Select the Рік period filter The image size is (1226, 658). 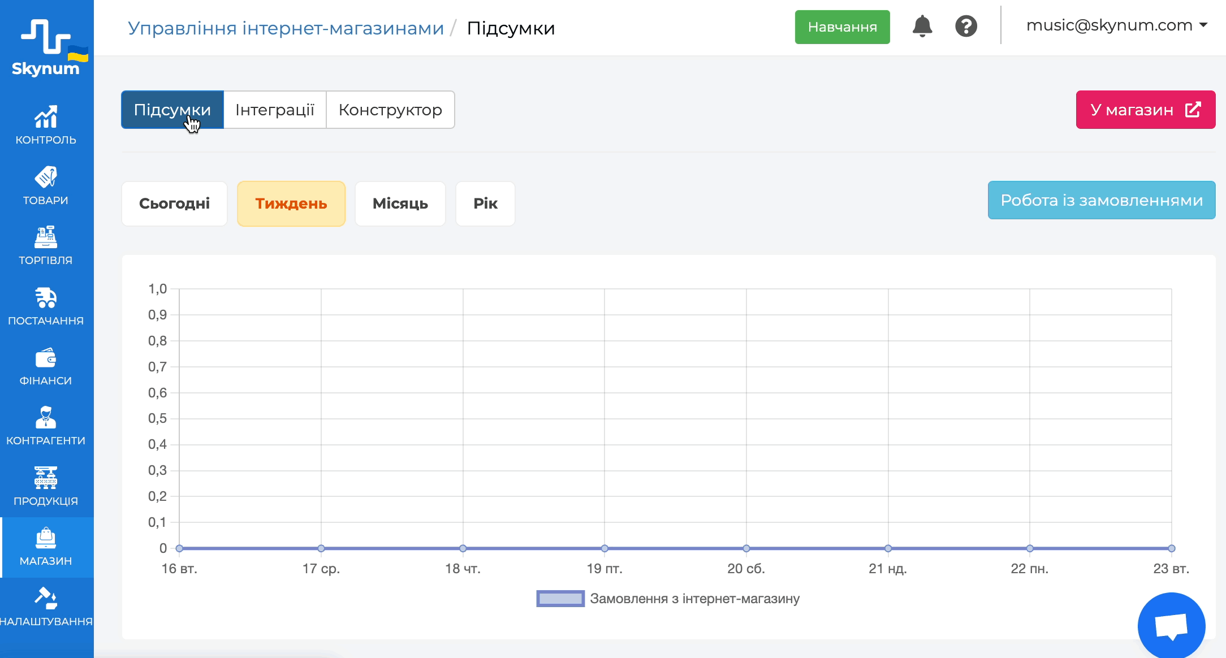click(x=485, y=204)
